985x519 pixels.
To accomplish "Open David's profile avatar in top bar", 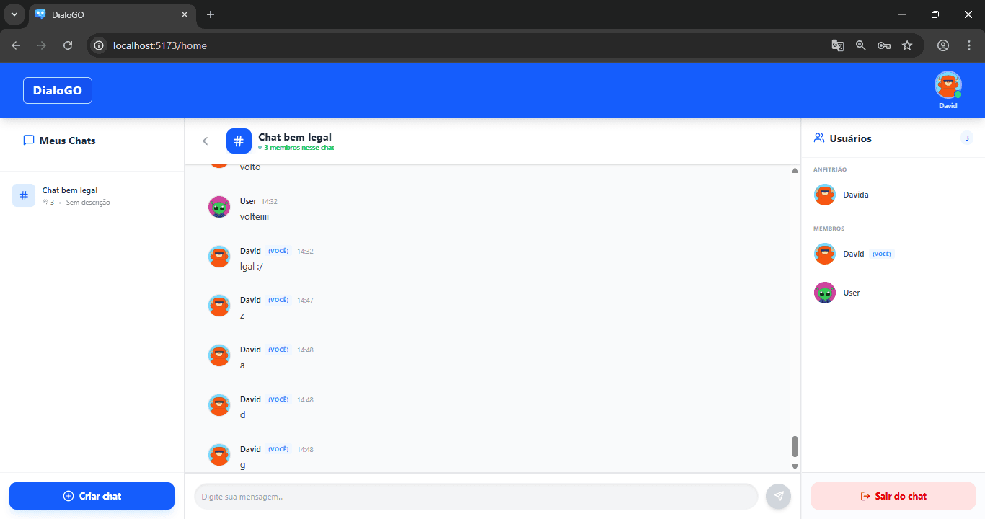I will click(948, 85).
